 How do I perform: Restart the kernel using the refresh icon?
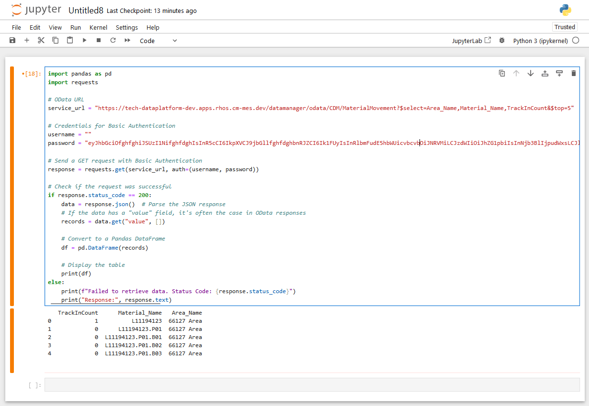(x=113, y=41)
